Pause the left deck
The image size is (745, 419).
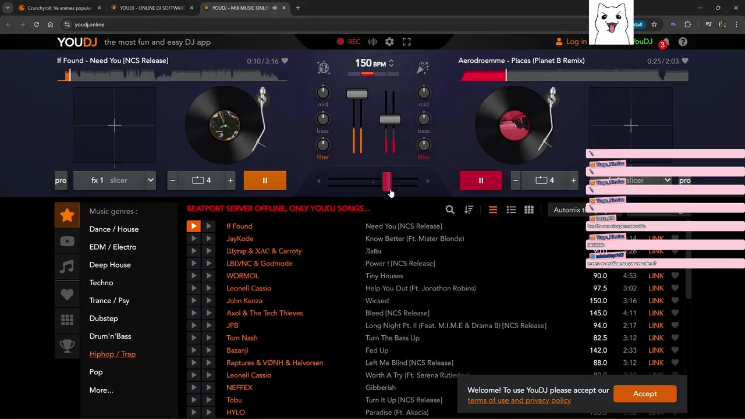pos(265,180)
